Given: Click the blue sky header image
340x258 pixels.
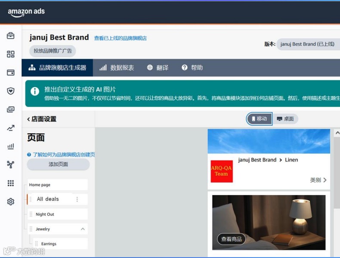Looking at the screenshot, I should coord(269,141).
